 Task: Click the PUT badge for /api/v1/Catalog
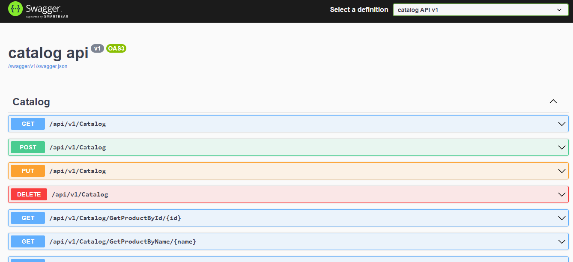[x=28, y=171]
